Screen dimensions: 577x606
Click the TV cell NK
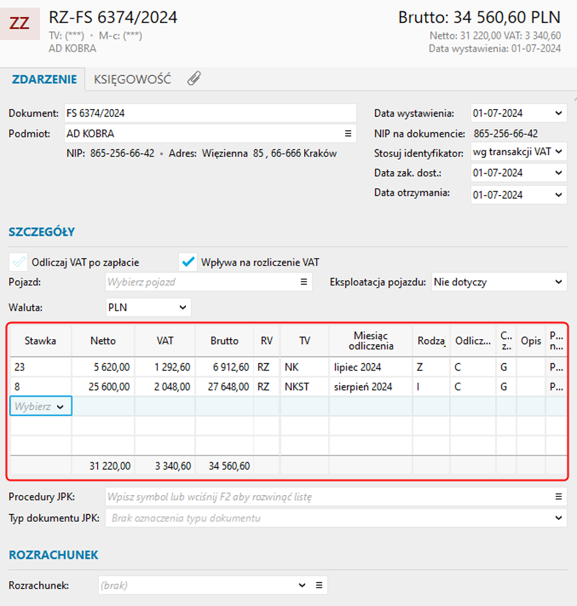[305, 367]
